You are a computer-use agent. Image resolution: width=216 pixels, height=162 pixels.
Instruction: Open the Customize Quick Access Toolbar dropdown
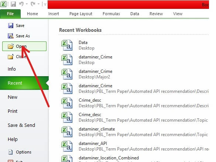(45, 4)
